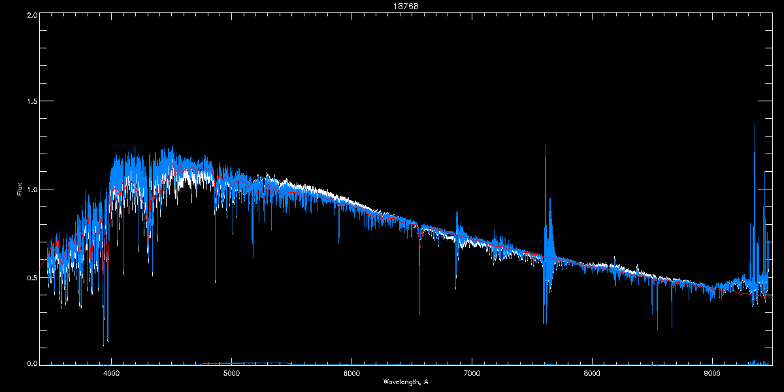Click the x-axis tick label "6000"
This screenshot has width=784, height=392.
pyautogui.click(x=351, y=373)
